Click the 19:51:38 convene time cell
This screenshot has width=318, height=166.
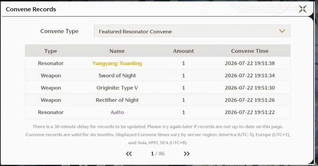pos(250,63)
